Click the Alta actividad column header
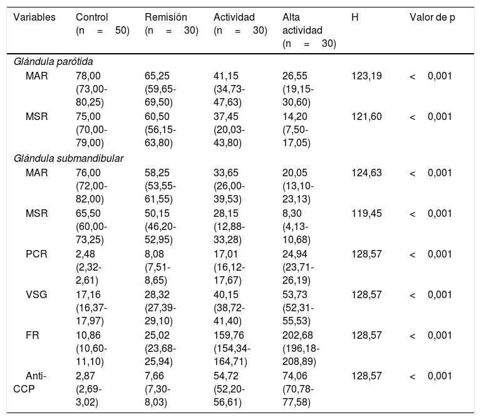481x420 pixels. 309,30
